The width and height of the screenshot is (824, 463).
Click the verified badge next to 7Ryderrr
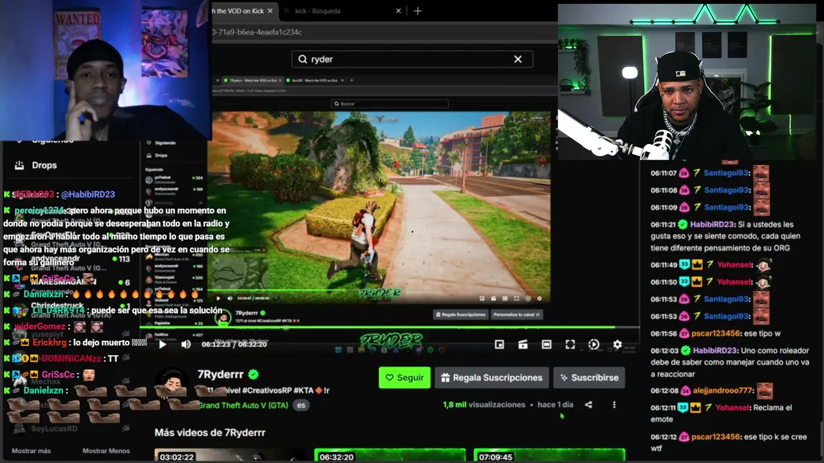tap(254, 374)
